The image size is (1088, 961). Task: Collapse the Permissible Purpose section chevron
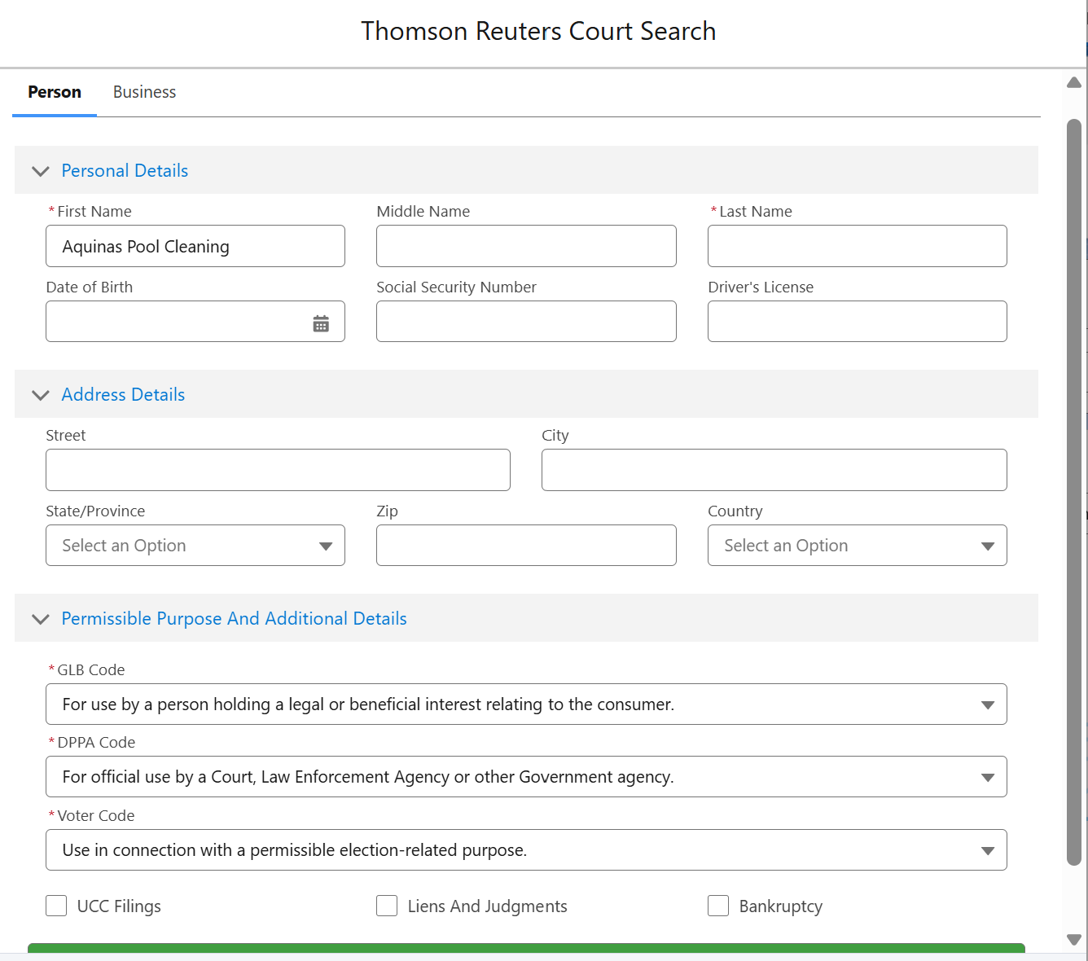[x=40, y=619]
